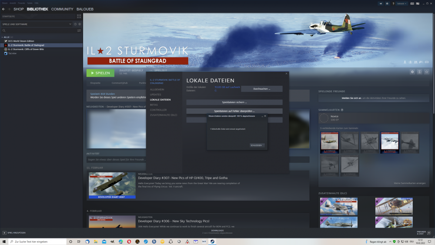The width and height of the screenshot is (435, 245).
Task: Close the Lokale Dateien properties dialog
Action: [286, 74]
